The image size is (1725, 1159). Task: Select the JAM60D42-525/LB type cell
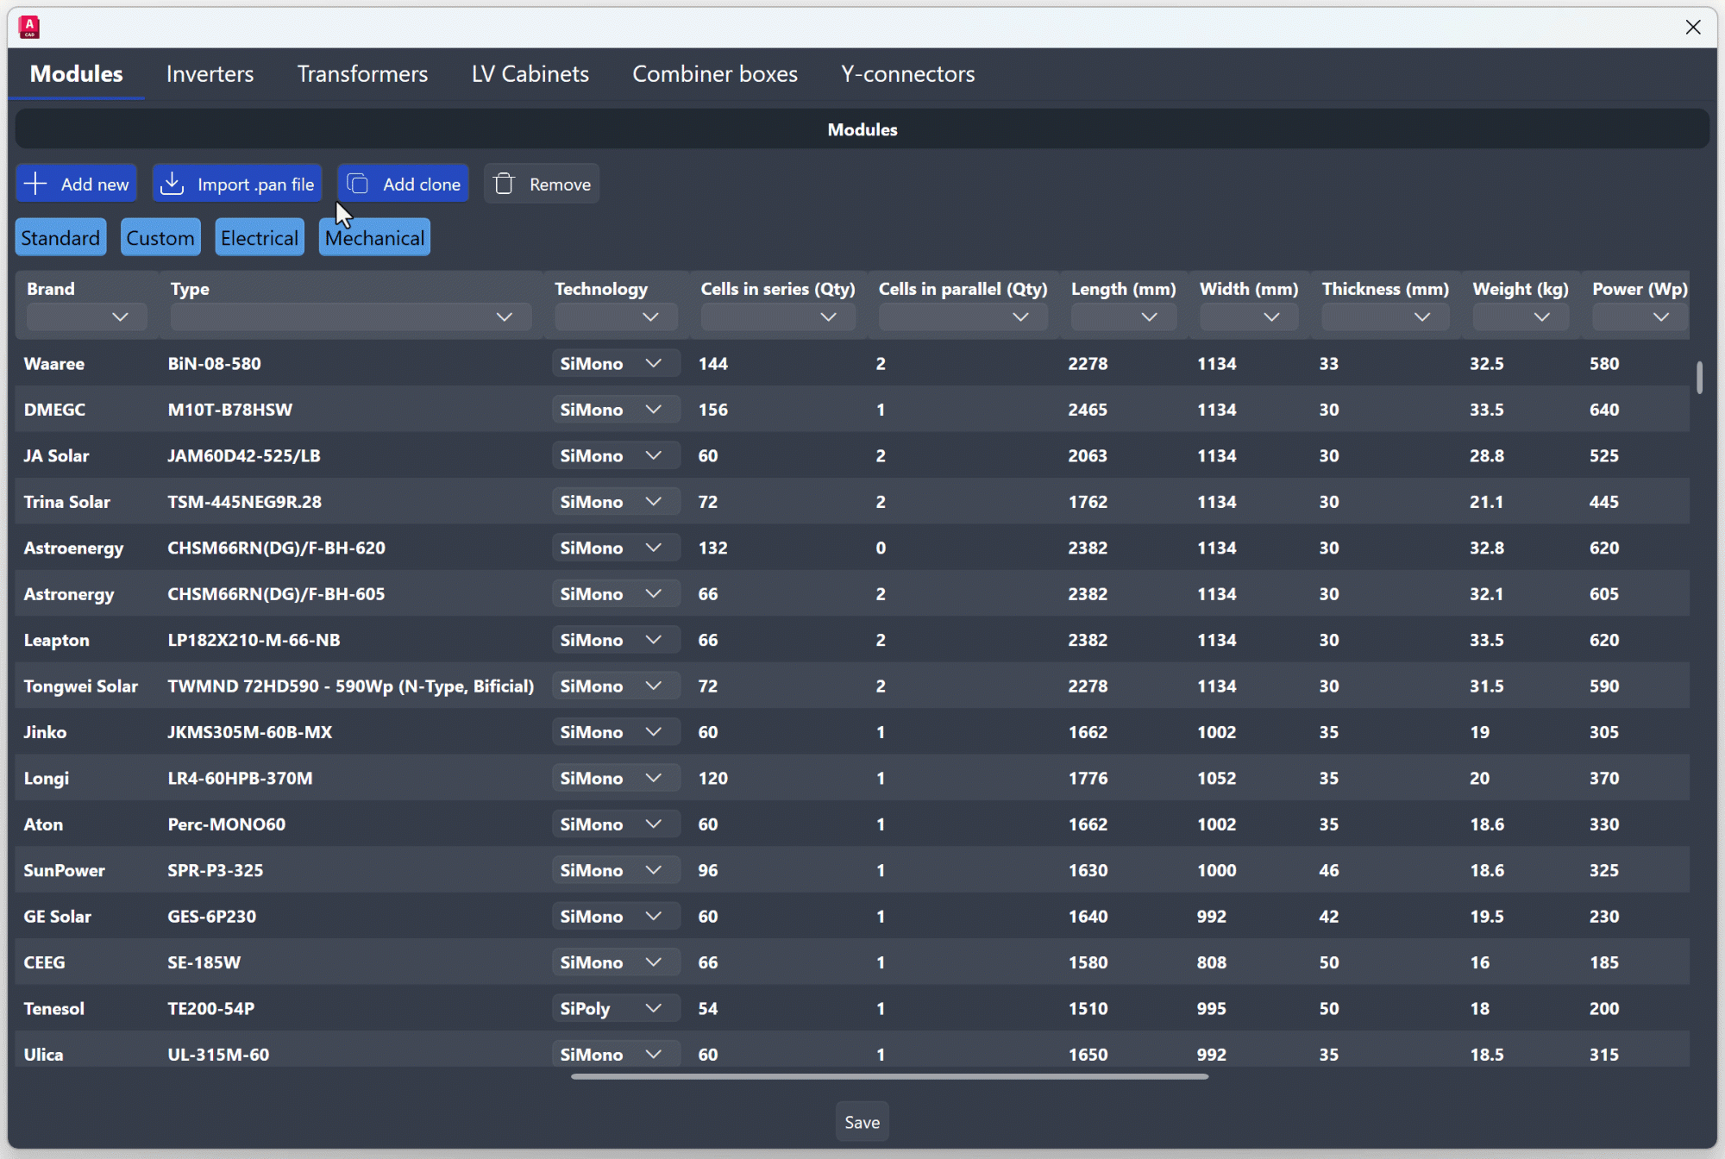coord(244,456)
